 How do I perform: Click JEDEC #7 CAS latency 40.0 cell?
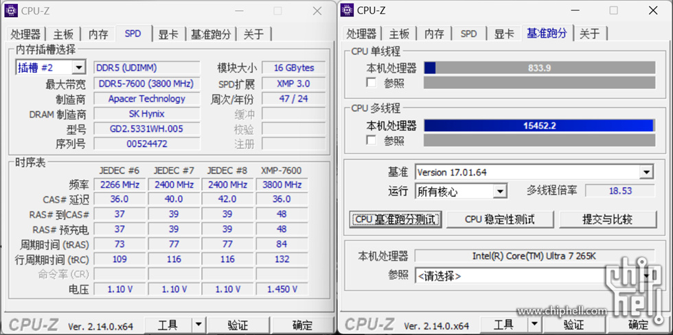point(174,199)
